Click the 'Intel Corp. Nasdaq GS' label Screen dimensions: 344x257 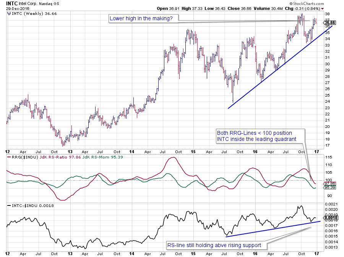click(39, 4)
